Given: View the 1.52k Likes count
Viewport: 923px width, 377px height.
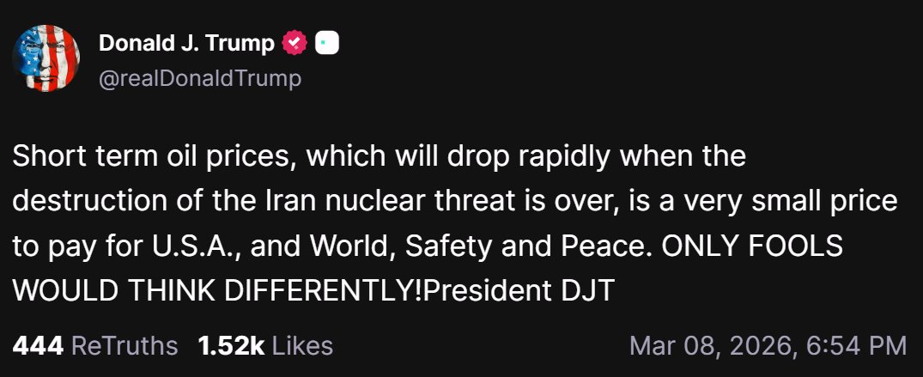Looking at the screenshot, I should pyautogui.click(x=264, y=346).
